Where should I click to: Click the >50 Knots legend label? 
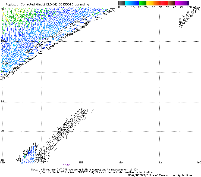coord(193,7)
